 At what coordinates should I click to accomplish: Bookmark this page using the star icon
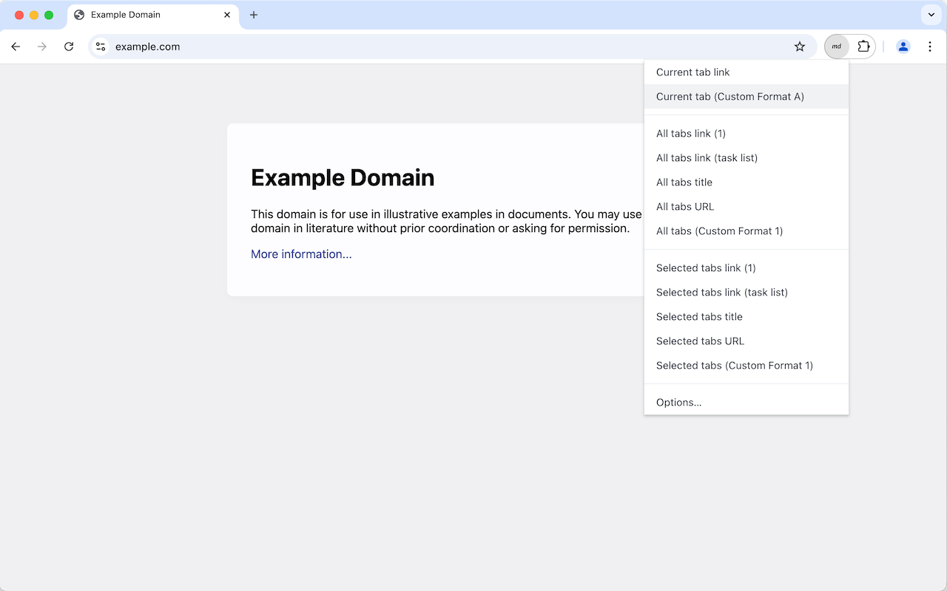[x=799, y=46]
